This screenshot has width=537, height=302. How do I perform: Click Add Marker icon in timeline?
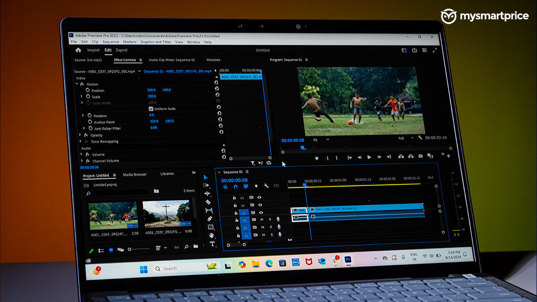pyautogui.click(x=256, y=186)
